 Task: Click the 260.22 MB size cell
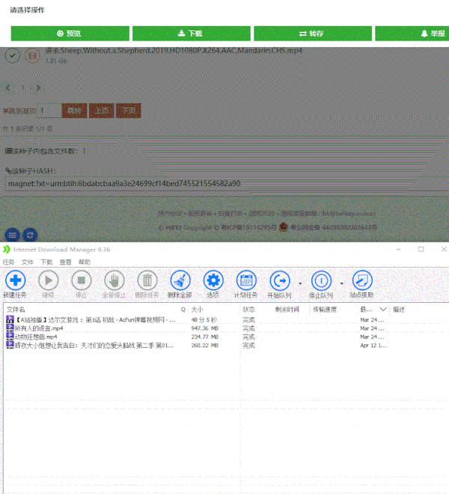[205, 346]
